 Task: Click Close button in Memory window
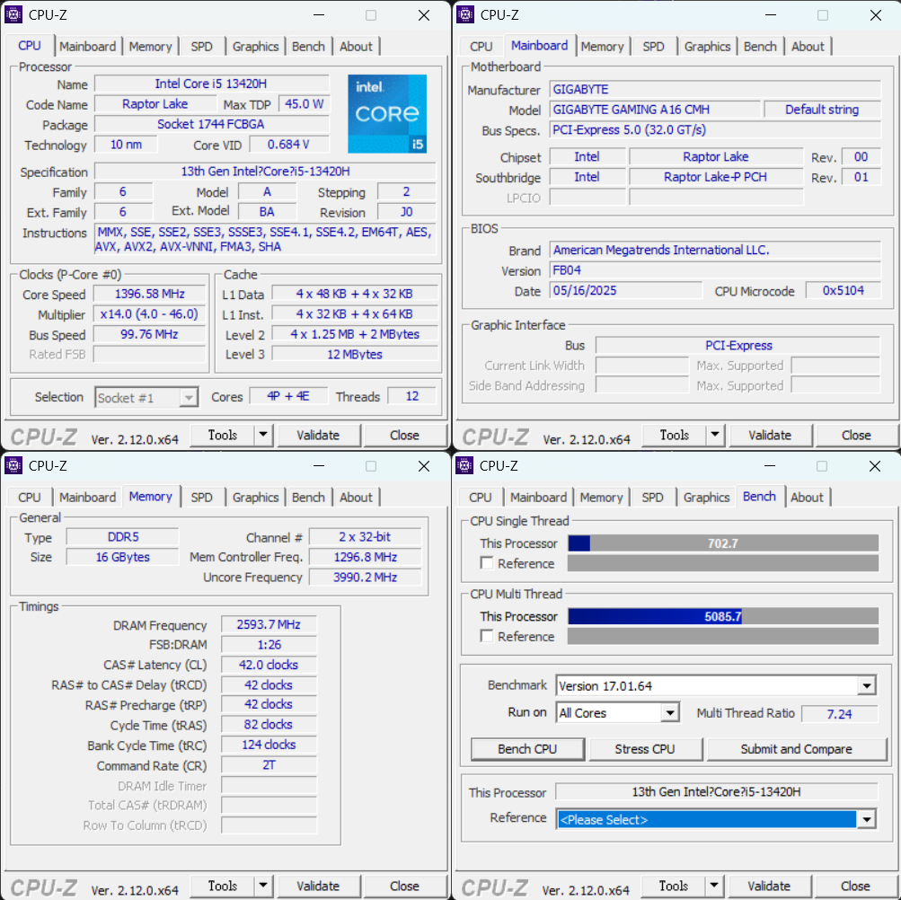click(x=404, y=886)
